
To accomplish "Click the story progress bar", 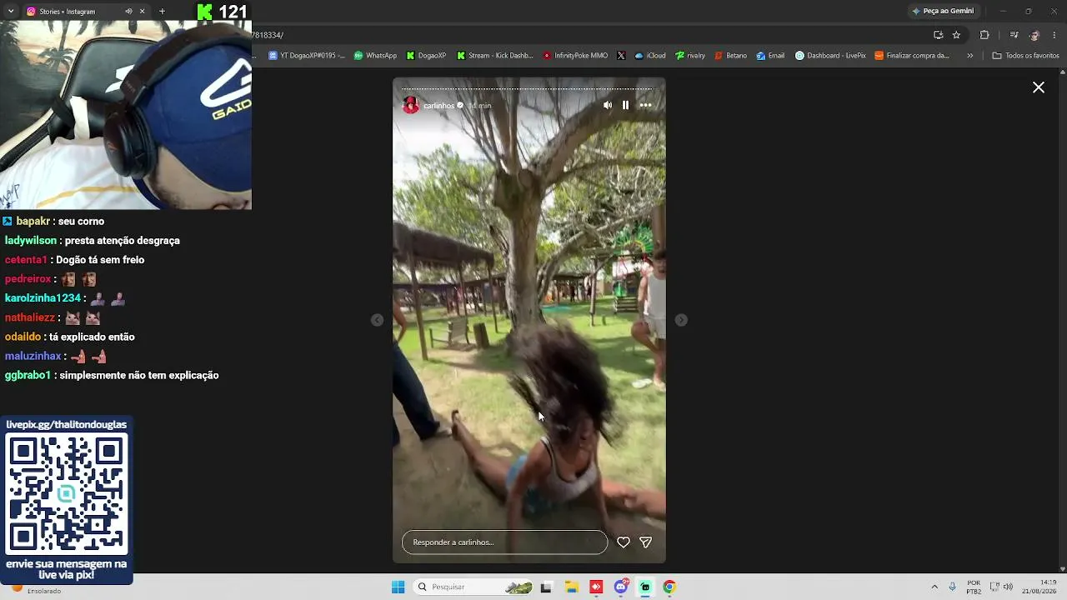I will point(529,88).
